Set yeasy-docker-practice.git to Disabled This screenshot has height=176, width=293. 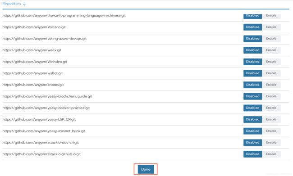click(x=252, y=108)
